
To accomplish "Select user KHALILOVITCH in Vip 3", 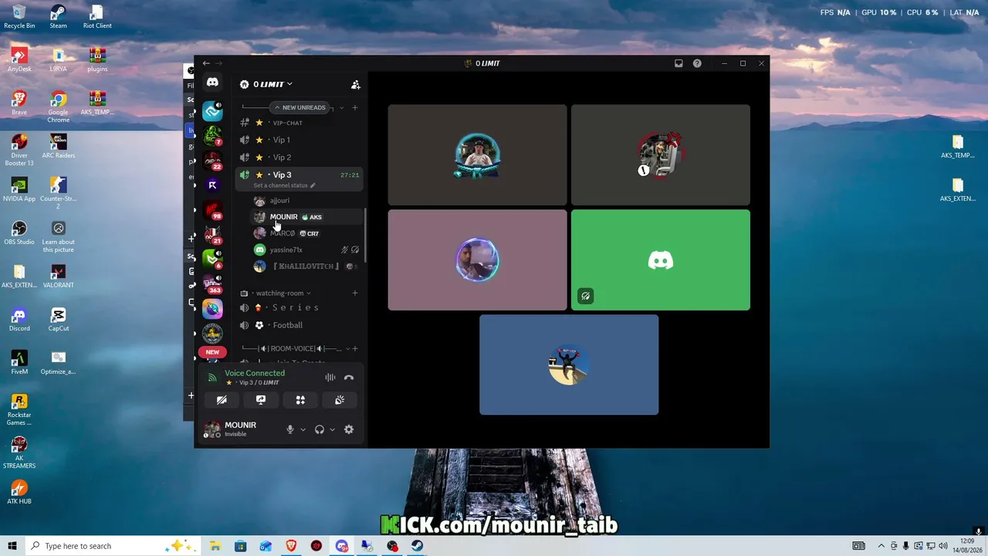I will (306, 266).
